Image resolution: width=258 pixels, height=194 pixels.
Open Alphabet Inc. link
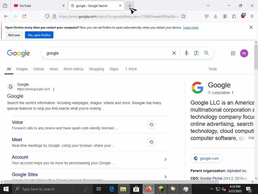click(x=237, y=171)
